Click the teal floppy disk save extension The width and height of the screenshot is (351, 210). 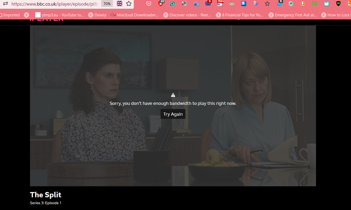point(326,4)
